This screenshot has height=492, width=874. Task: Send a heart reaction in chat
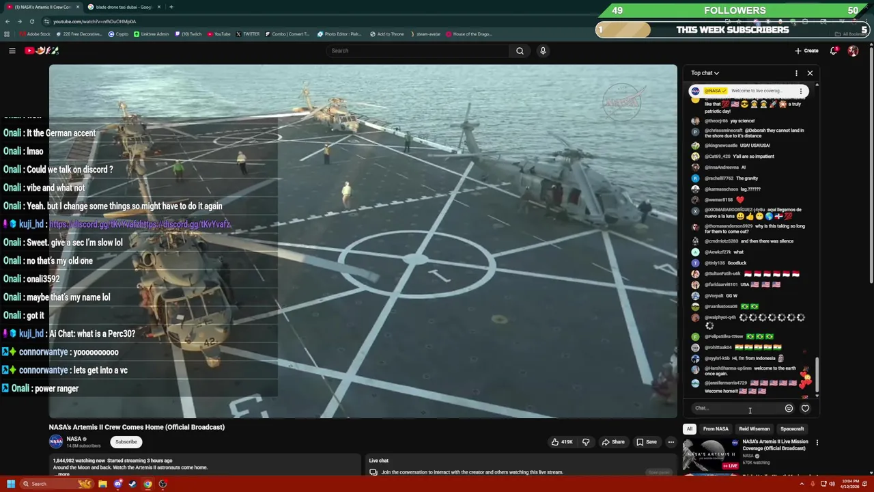point(805,409)
